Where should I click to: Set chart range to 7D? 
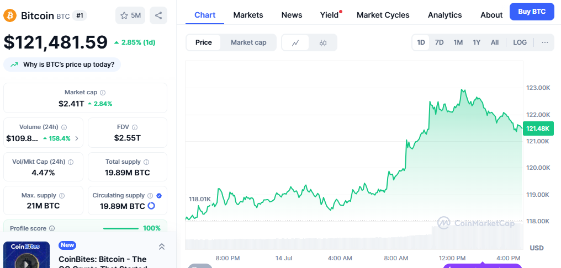tap(440, 42)
